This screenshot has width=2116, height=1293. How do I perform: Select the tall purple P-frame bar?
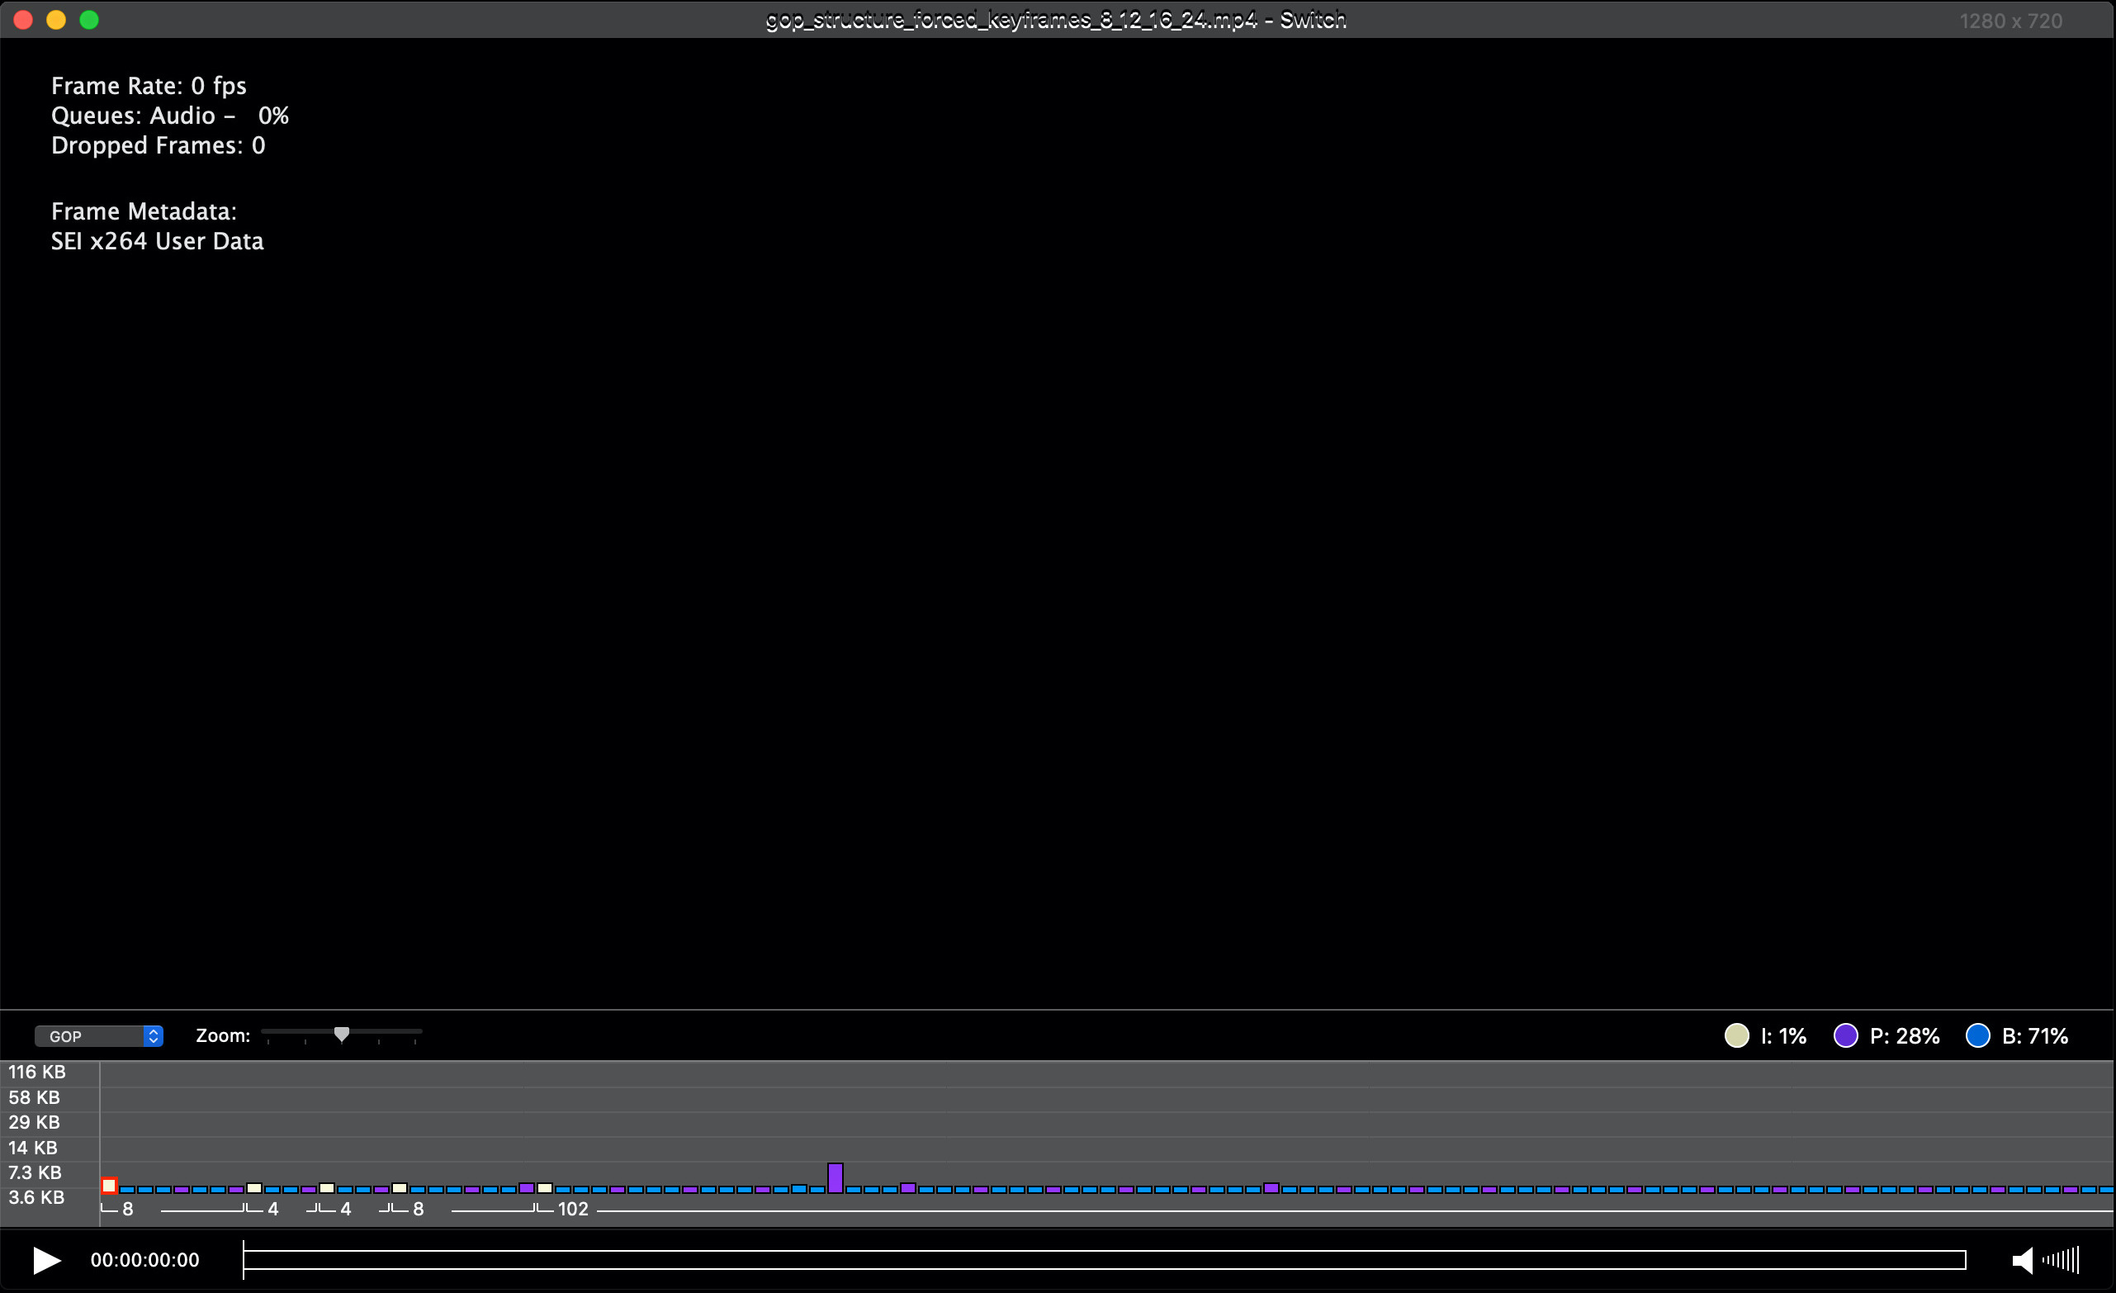click(836, 1178)
